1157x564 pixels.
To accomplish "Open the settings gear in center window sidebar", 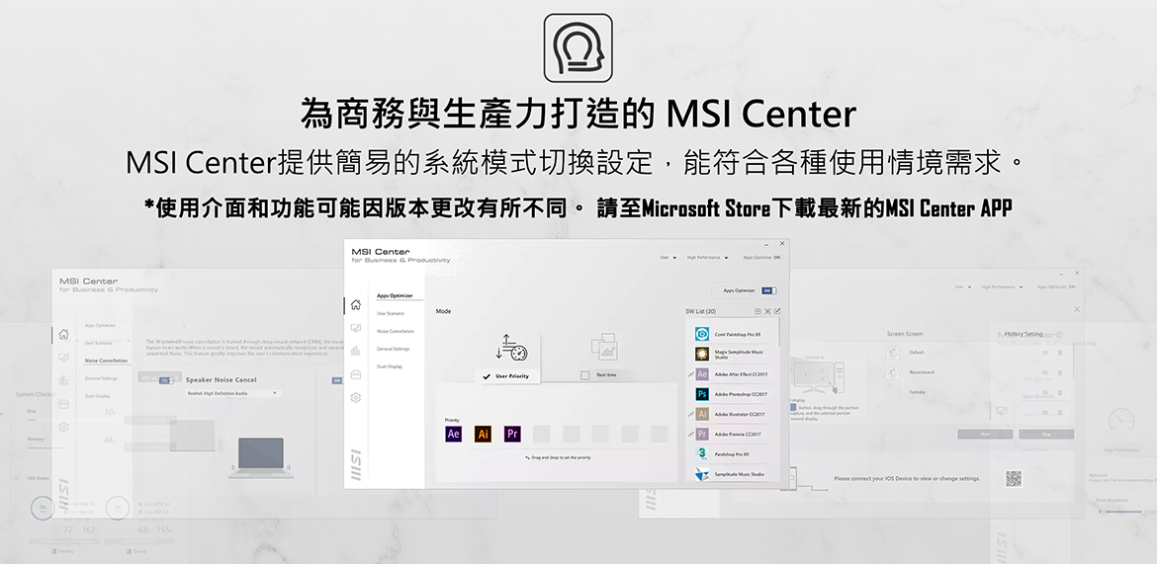I will coord(356,397).
